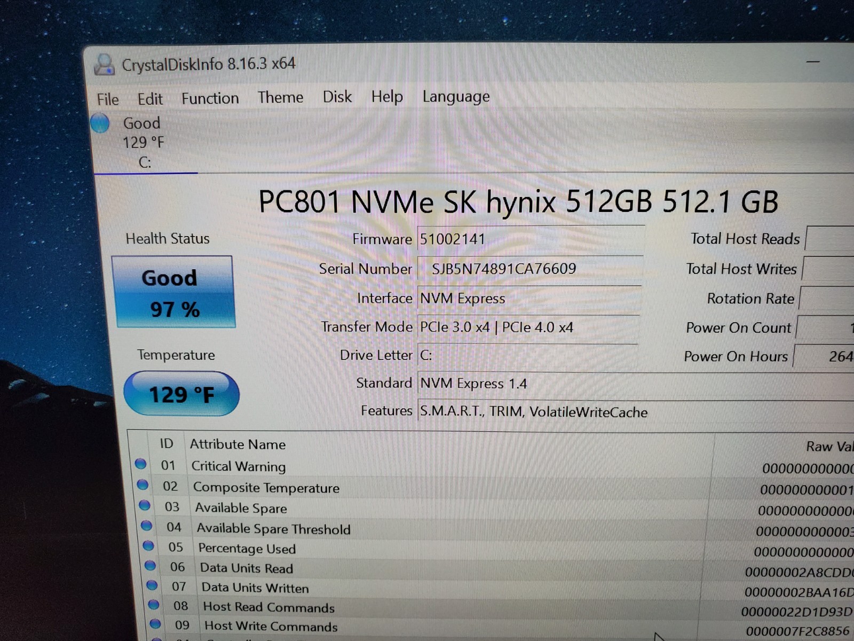Viewport: 854px width, 641px height.
Task: Click the Temperature label
Action: point(176,355)
